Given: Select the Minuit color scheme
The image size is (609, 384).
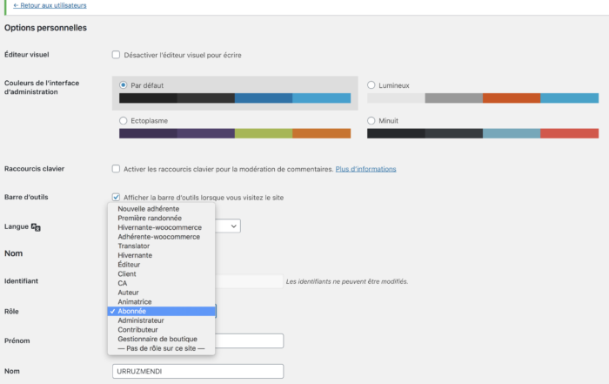Looking at the screenshot, I should coord(372,120).
